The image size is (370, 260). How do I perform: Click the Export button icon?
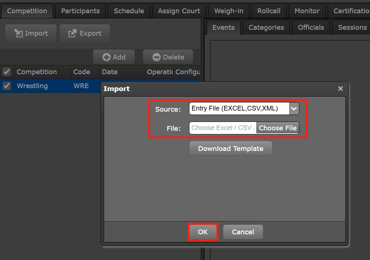click(x=72, y=33)
